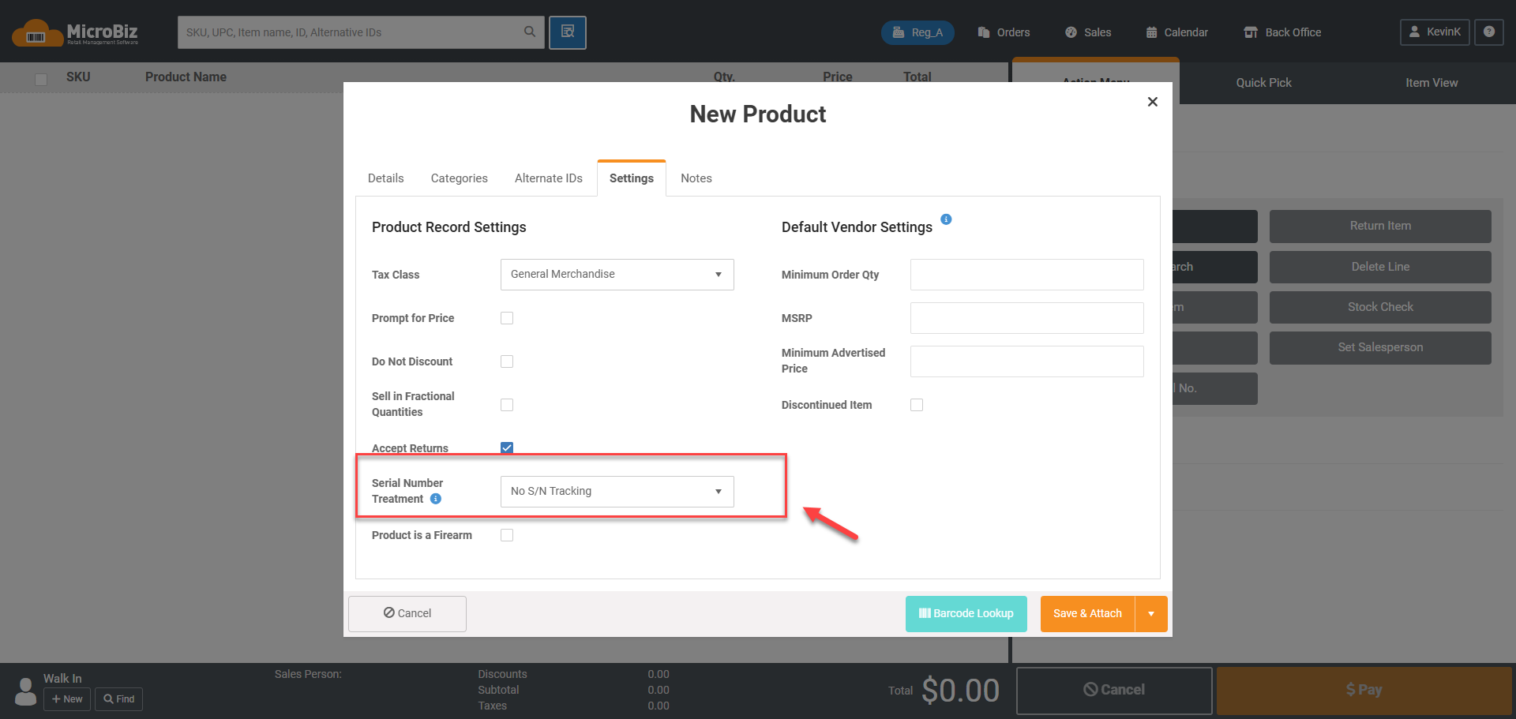The height and width of the screenshot is (719, 1516).
Task: Enable the Prompt for Price checkbox
Action: coord(507,318)
